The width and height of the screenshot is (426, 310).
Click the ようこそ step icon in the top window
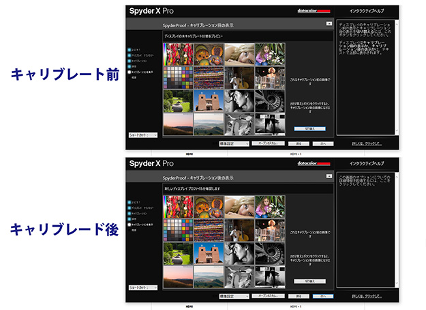(129, 51)
